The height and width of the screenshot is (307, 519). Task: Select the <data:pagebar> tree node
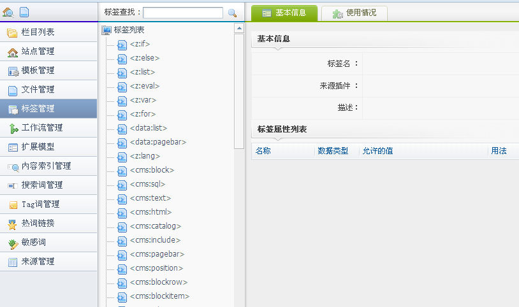[x=157, y=142]
